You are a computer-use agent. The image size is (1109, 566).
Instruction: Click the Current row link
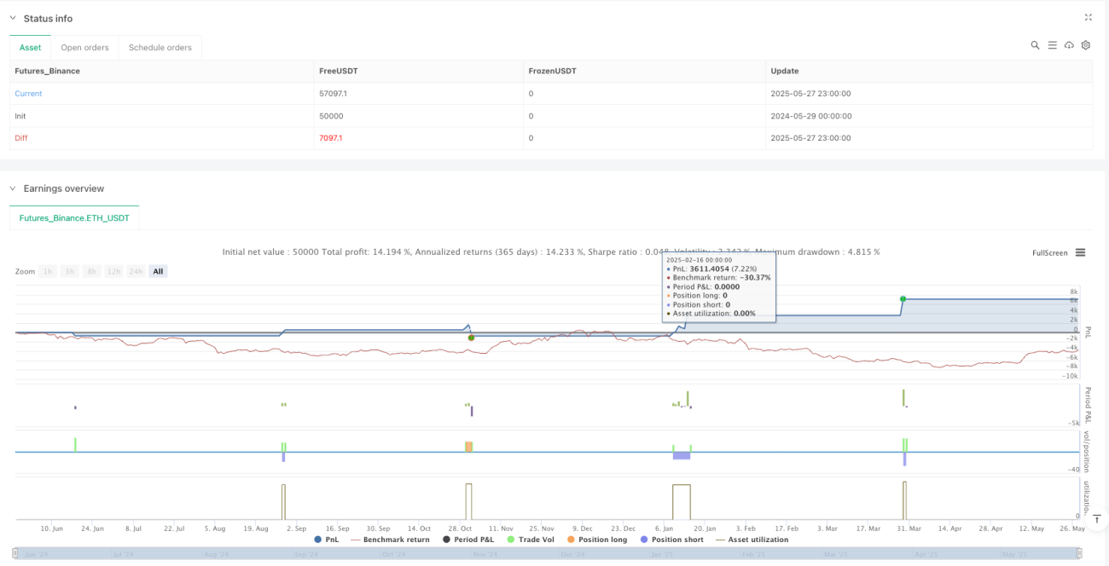tap(28, 94)
